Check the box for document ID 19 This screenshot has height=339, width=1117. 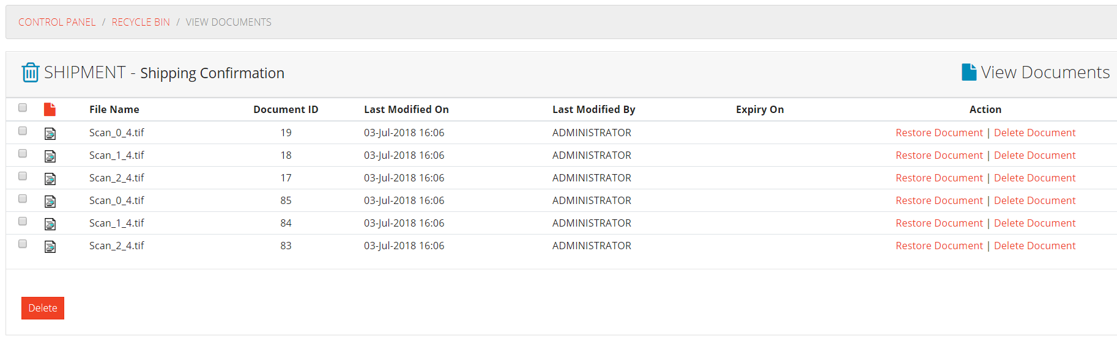pyautogui.click(x=23, y=131)
